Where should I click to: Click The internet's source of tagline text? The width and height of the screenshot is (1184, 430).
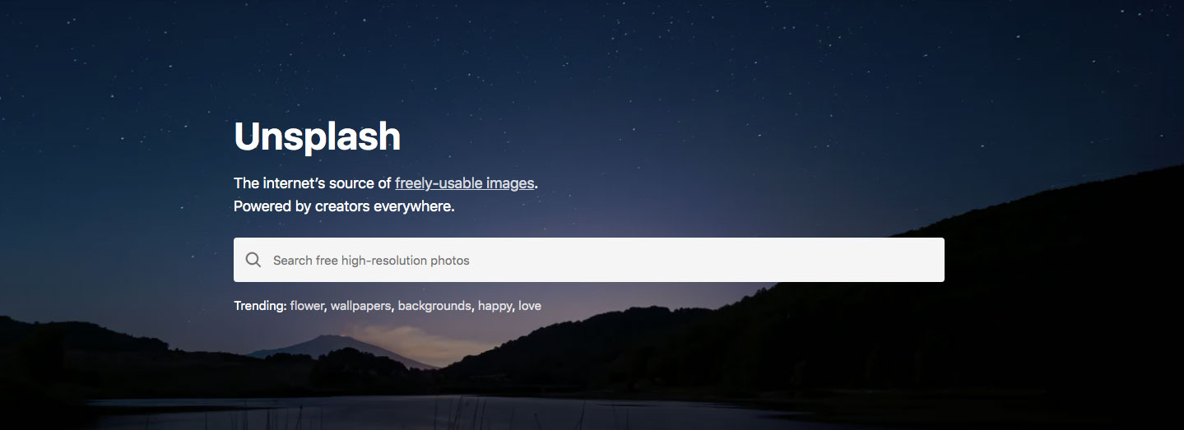coord(312,183)
